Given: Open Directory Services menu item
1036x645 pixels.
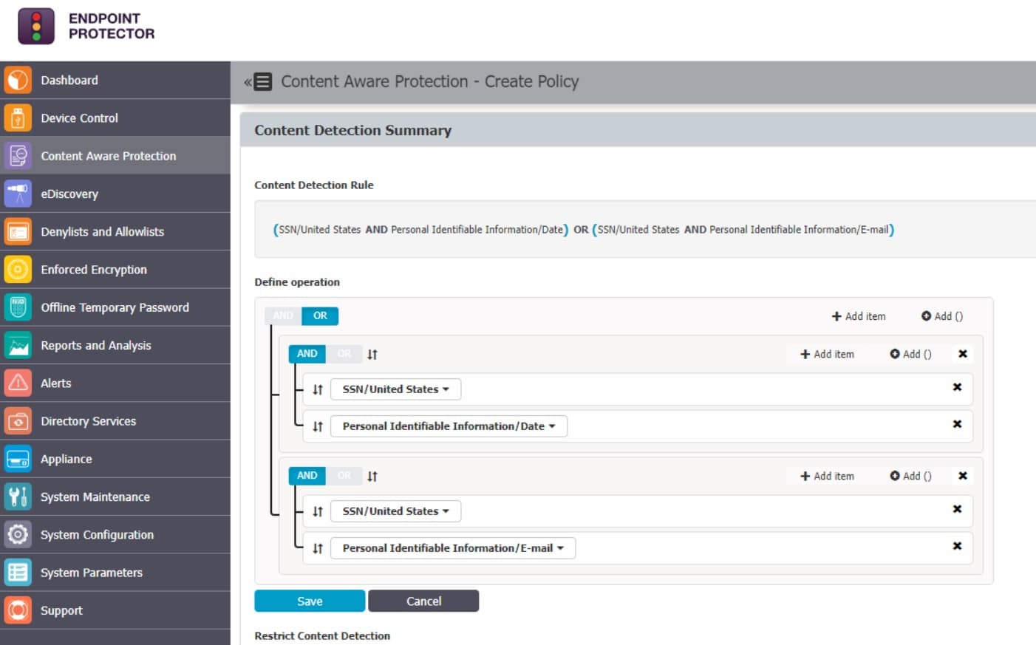Looking at the screenshot, I should 115,421.
